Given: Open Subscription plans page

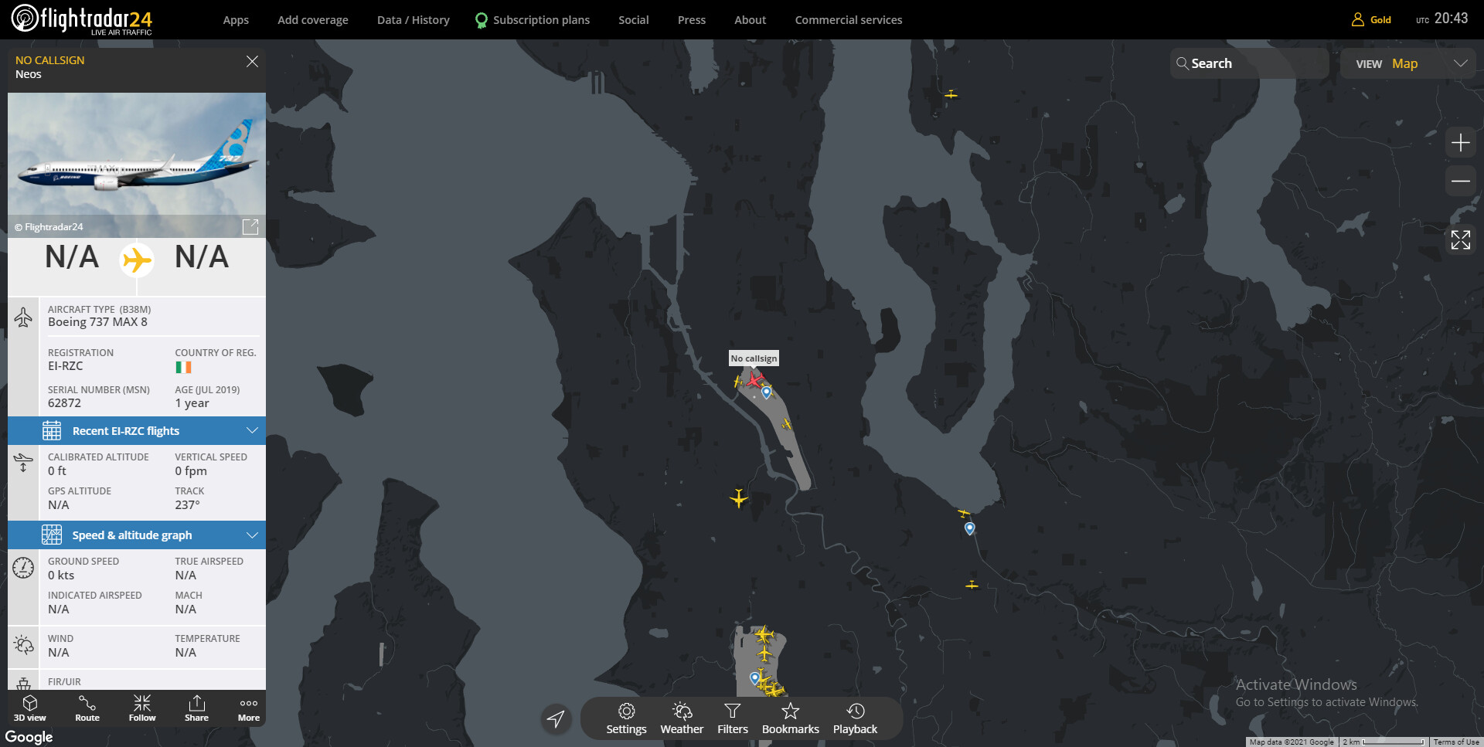Looking at the screenshot, I should [x=533, y=20].
